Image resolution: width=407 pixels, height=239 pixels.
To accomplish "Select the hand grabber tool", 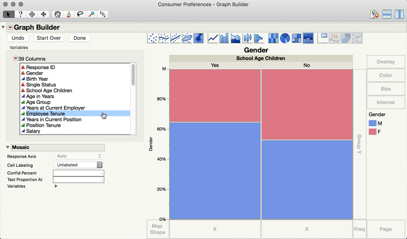I will point(58,15).
